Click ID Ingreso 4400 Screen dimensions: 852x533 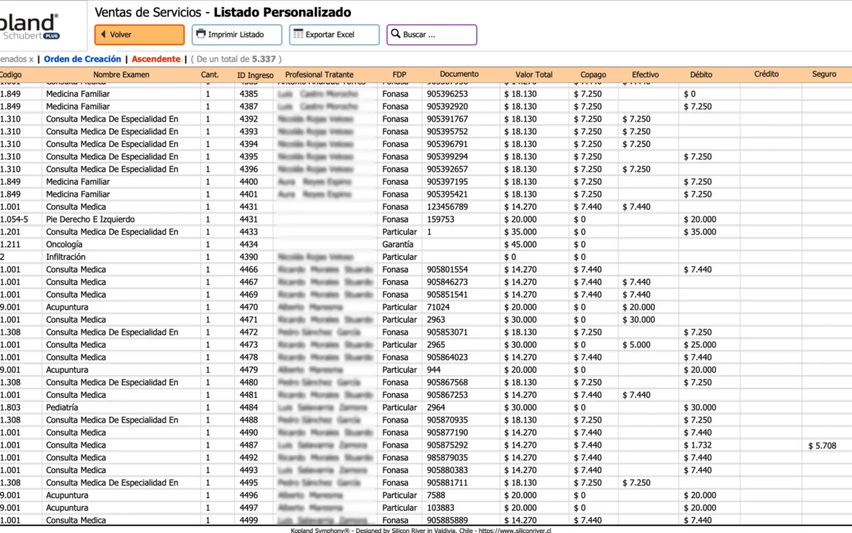[x=248, y=182]
